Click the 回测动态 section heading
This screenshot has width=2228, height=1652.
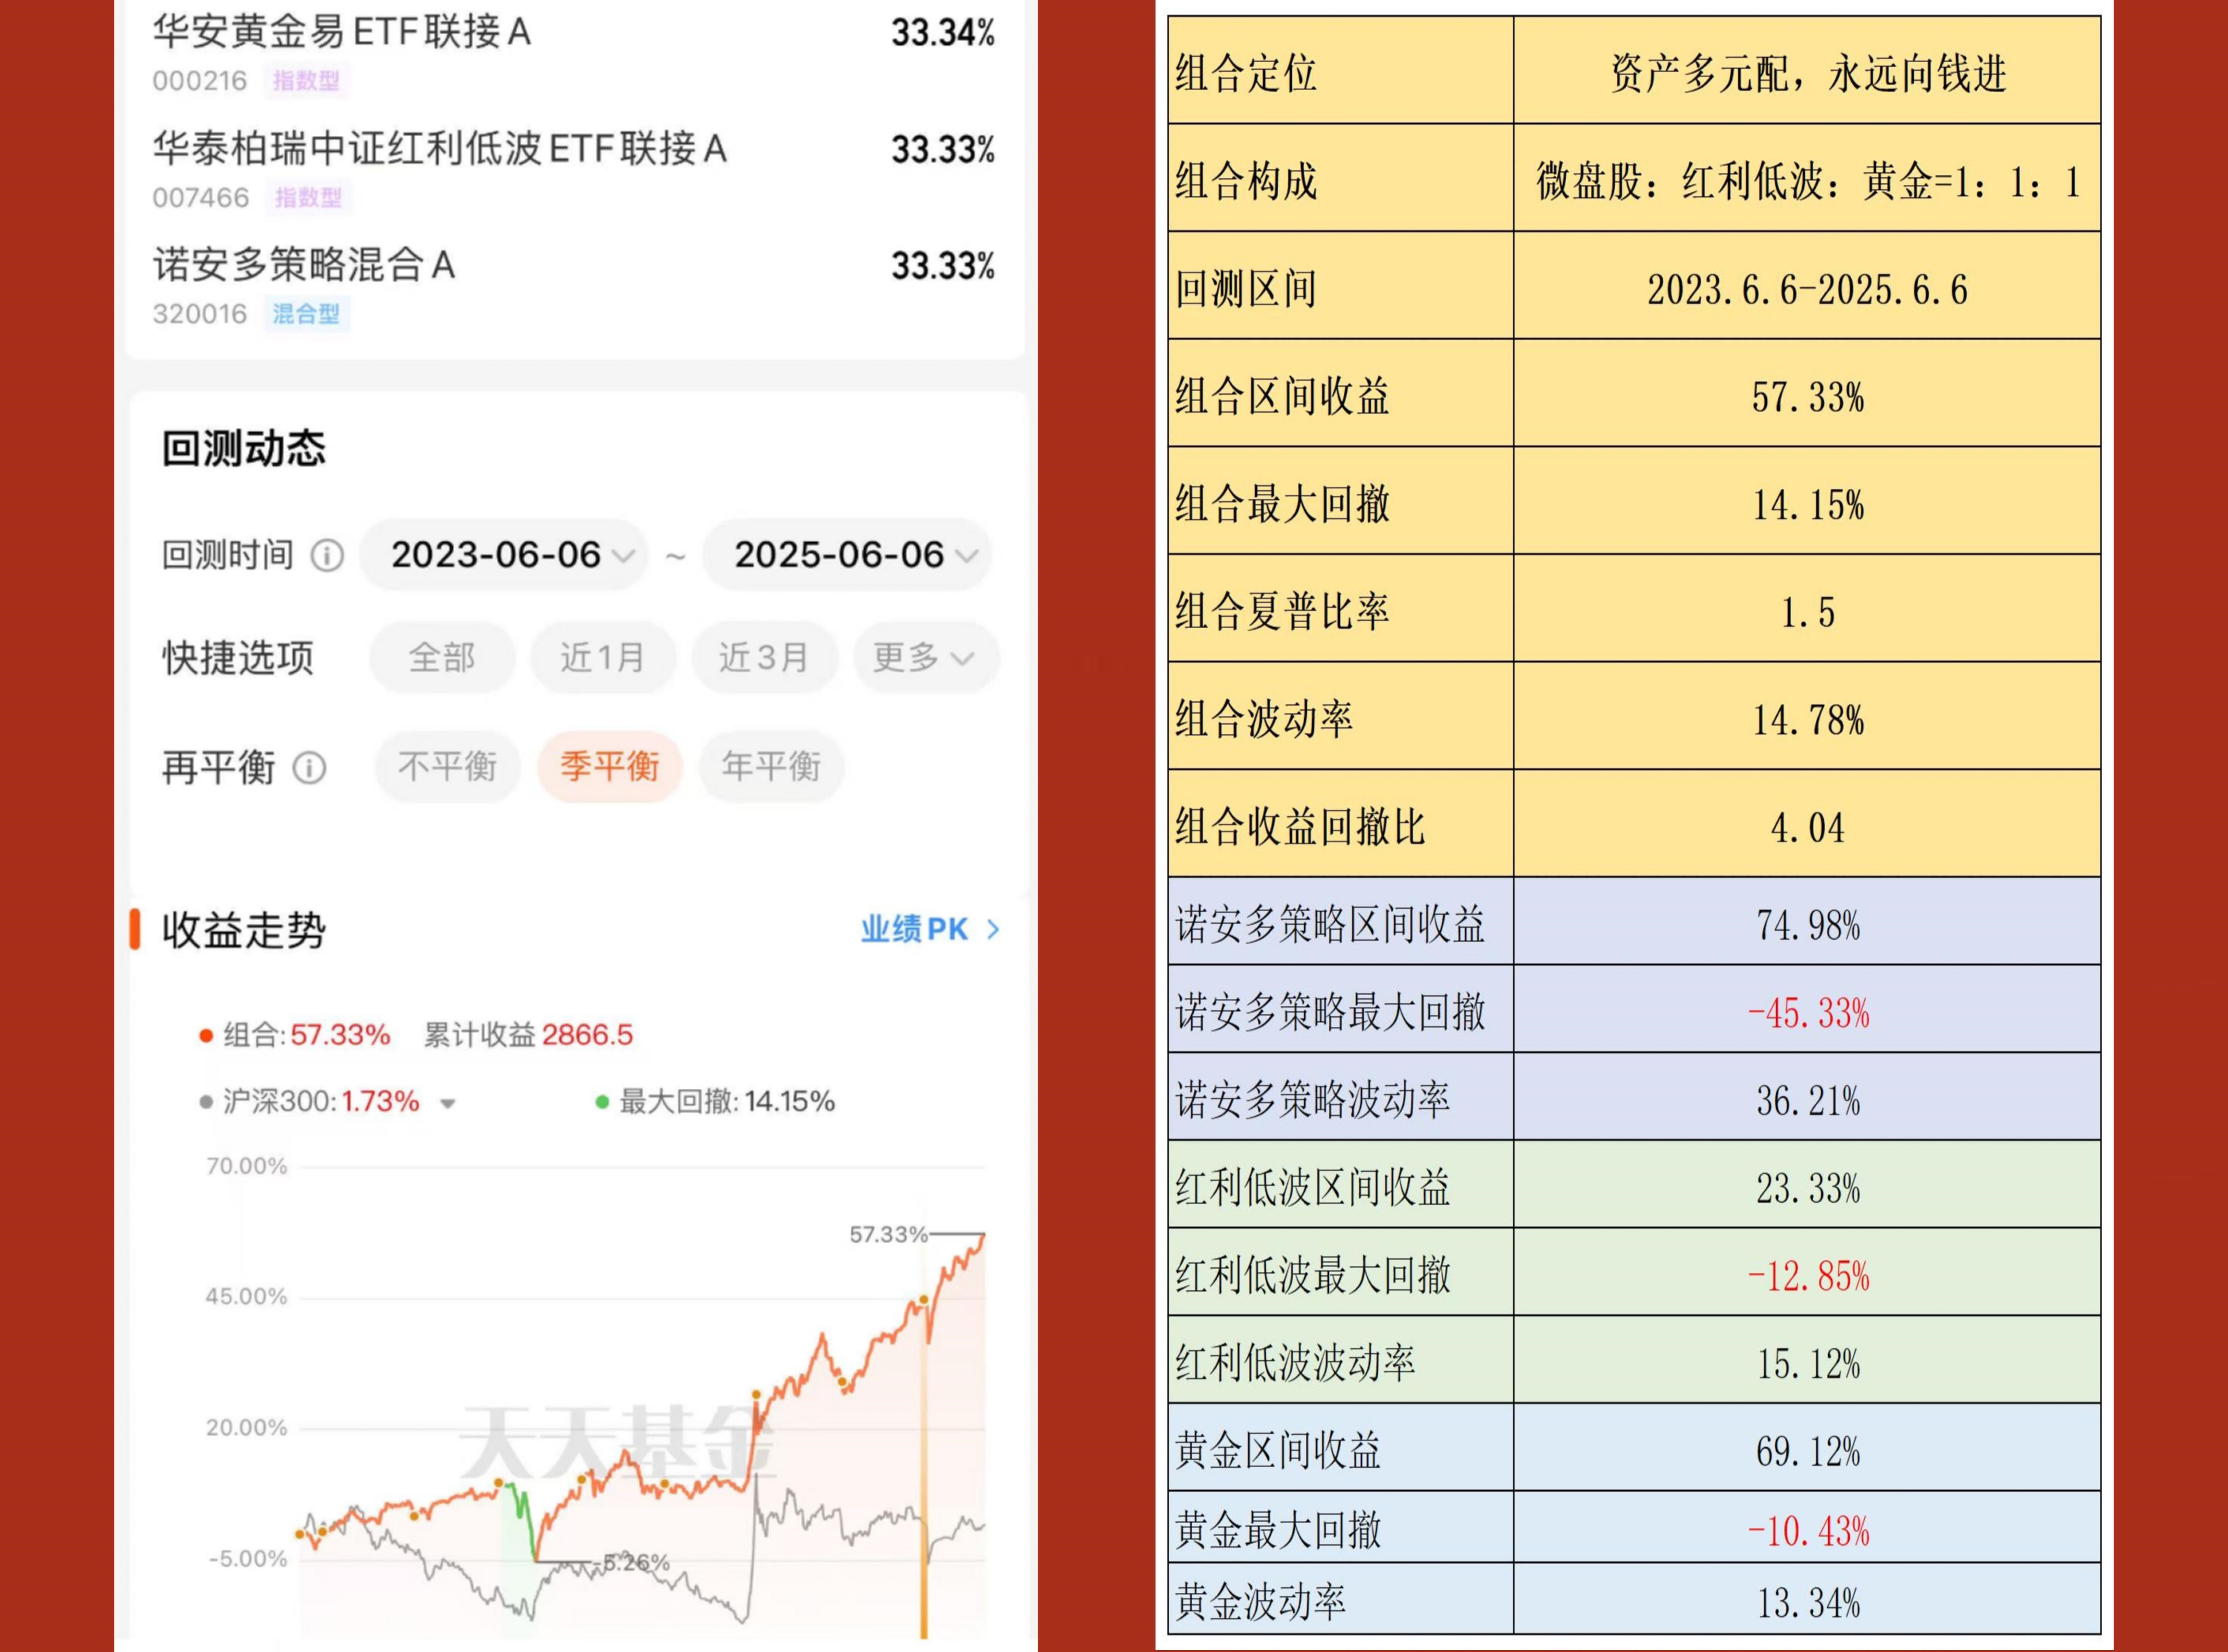click(244, 448)
